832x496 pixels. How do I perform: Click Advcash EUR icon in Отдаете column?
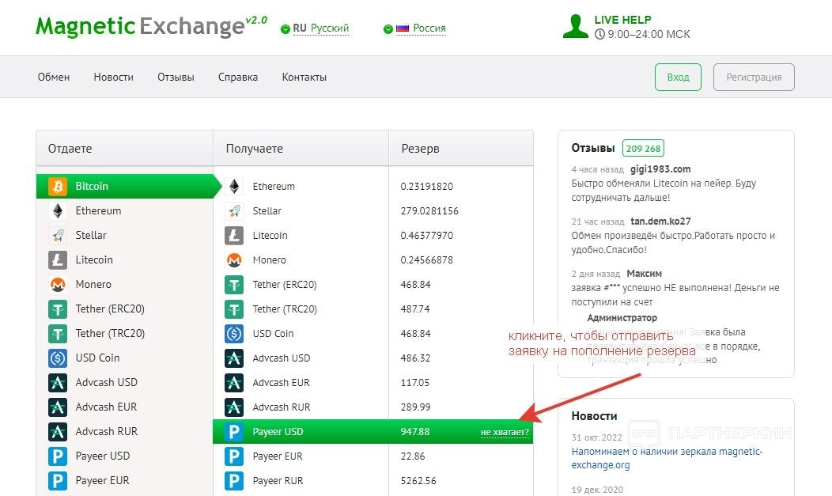58,407
